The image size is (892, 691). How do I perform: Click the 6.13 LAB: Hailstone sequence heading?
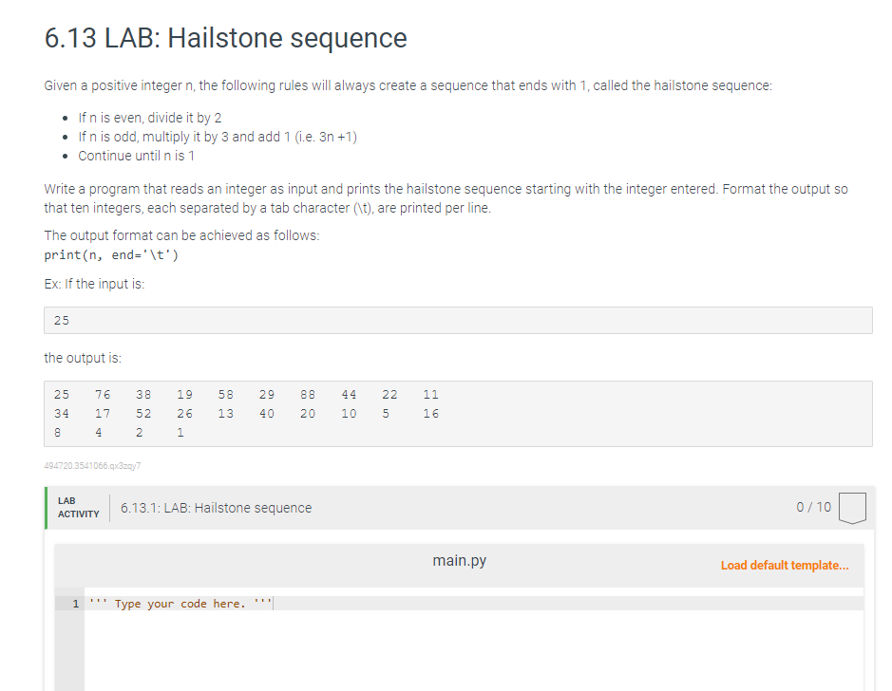[x=224, y=39]
